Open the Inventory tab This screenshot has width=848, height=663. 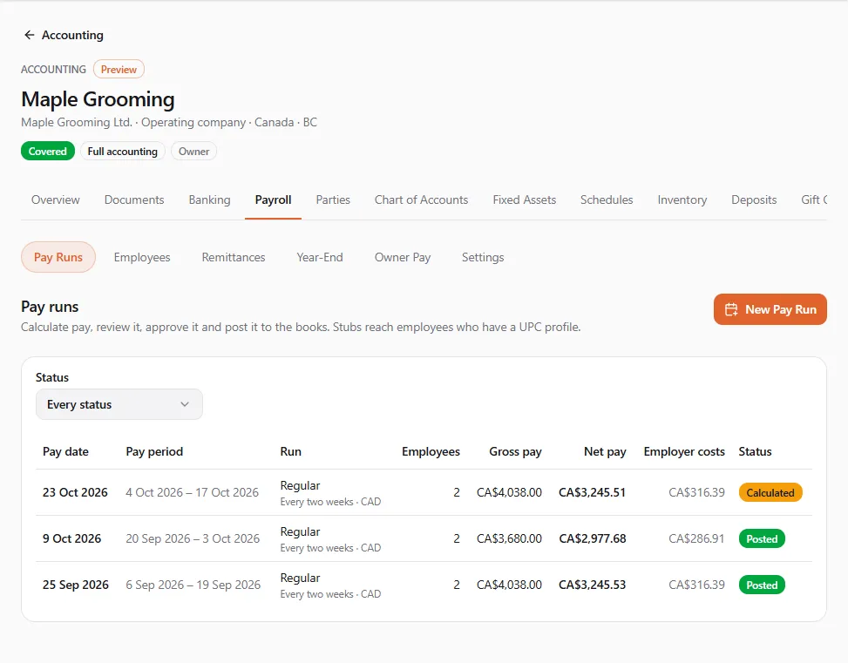pyautogui.click(x=682, y=200)
